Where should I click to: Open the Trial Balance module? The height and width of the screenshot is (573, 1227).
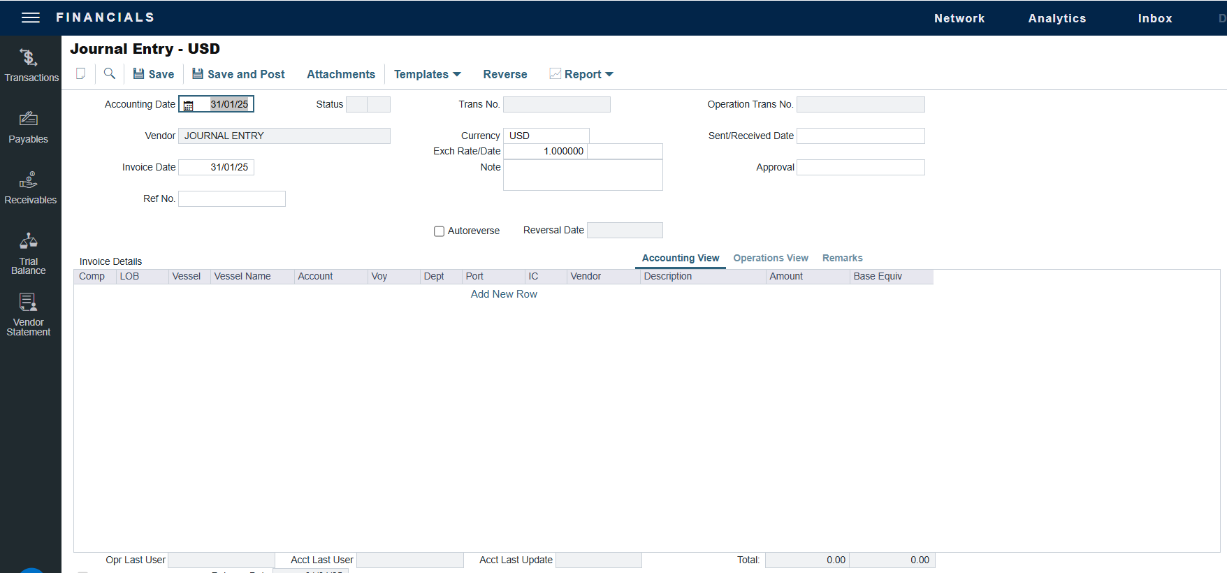coord(29,253)
